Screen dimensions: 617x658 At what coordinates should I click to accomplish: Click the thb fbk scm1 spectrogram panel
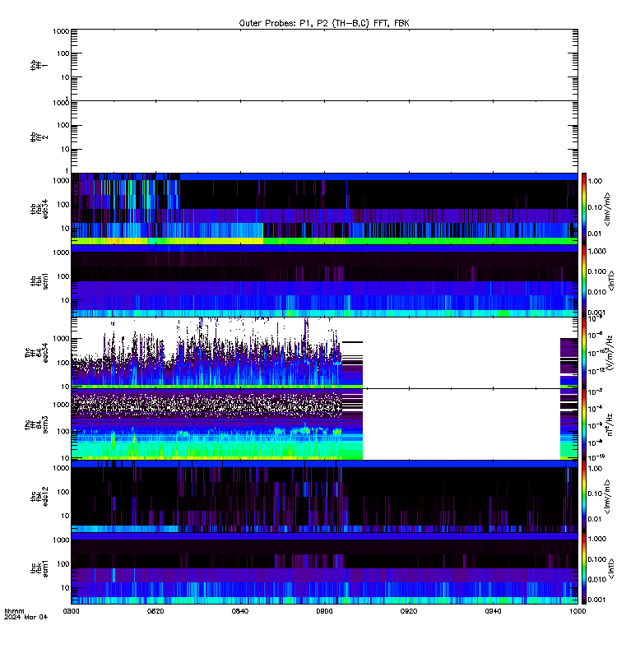coord(324,280)
